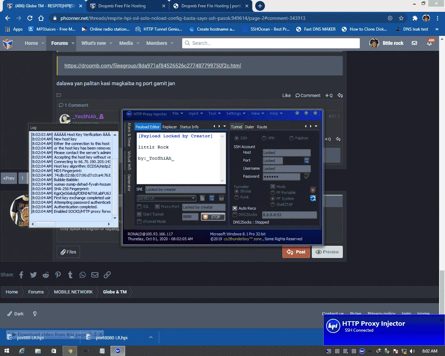This screenshot has width=445, height=356.
Task: Toggle the Auto Reco checkbox
Action: (x=235, y=208)
